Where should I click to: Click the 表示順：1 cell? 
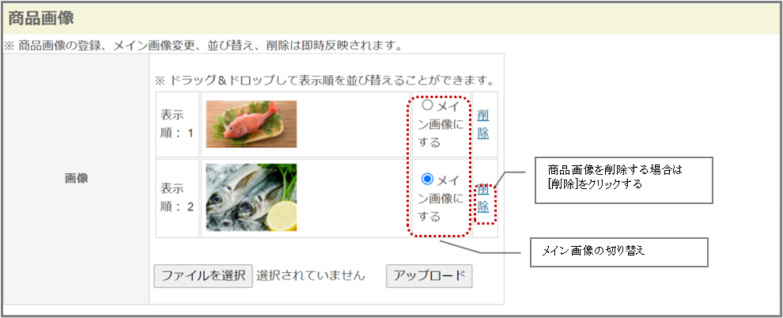[x=177, y=124]
